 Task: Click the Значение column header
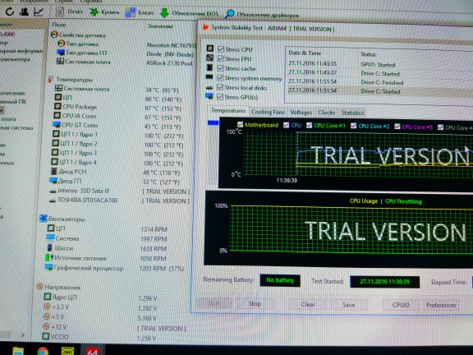(x=160, y=26)
